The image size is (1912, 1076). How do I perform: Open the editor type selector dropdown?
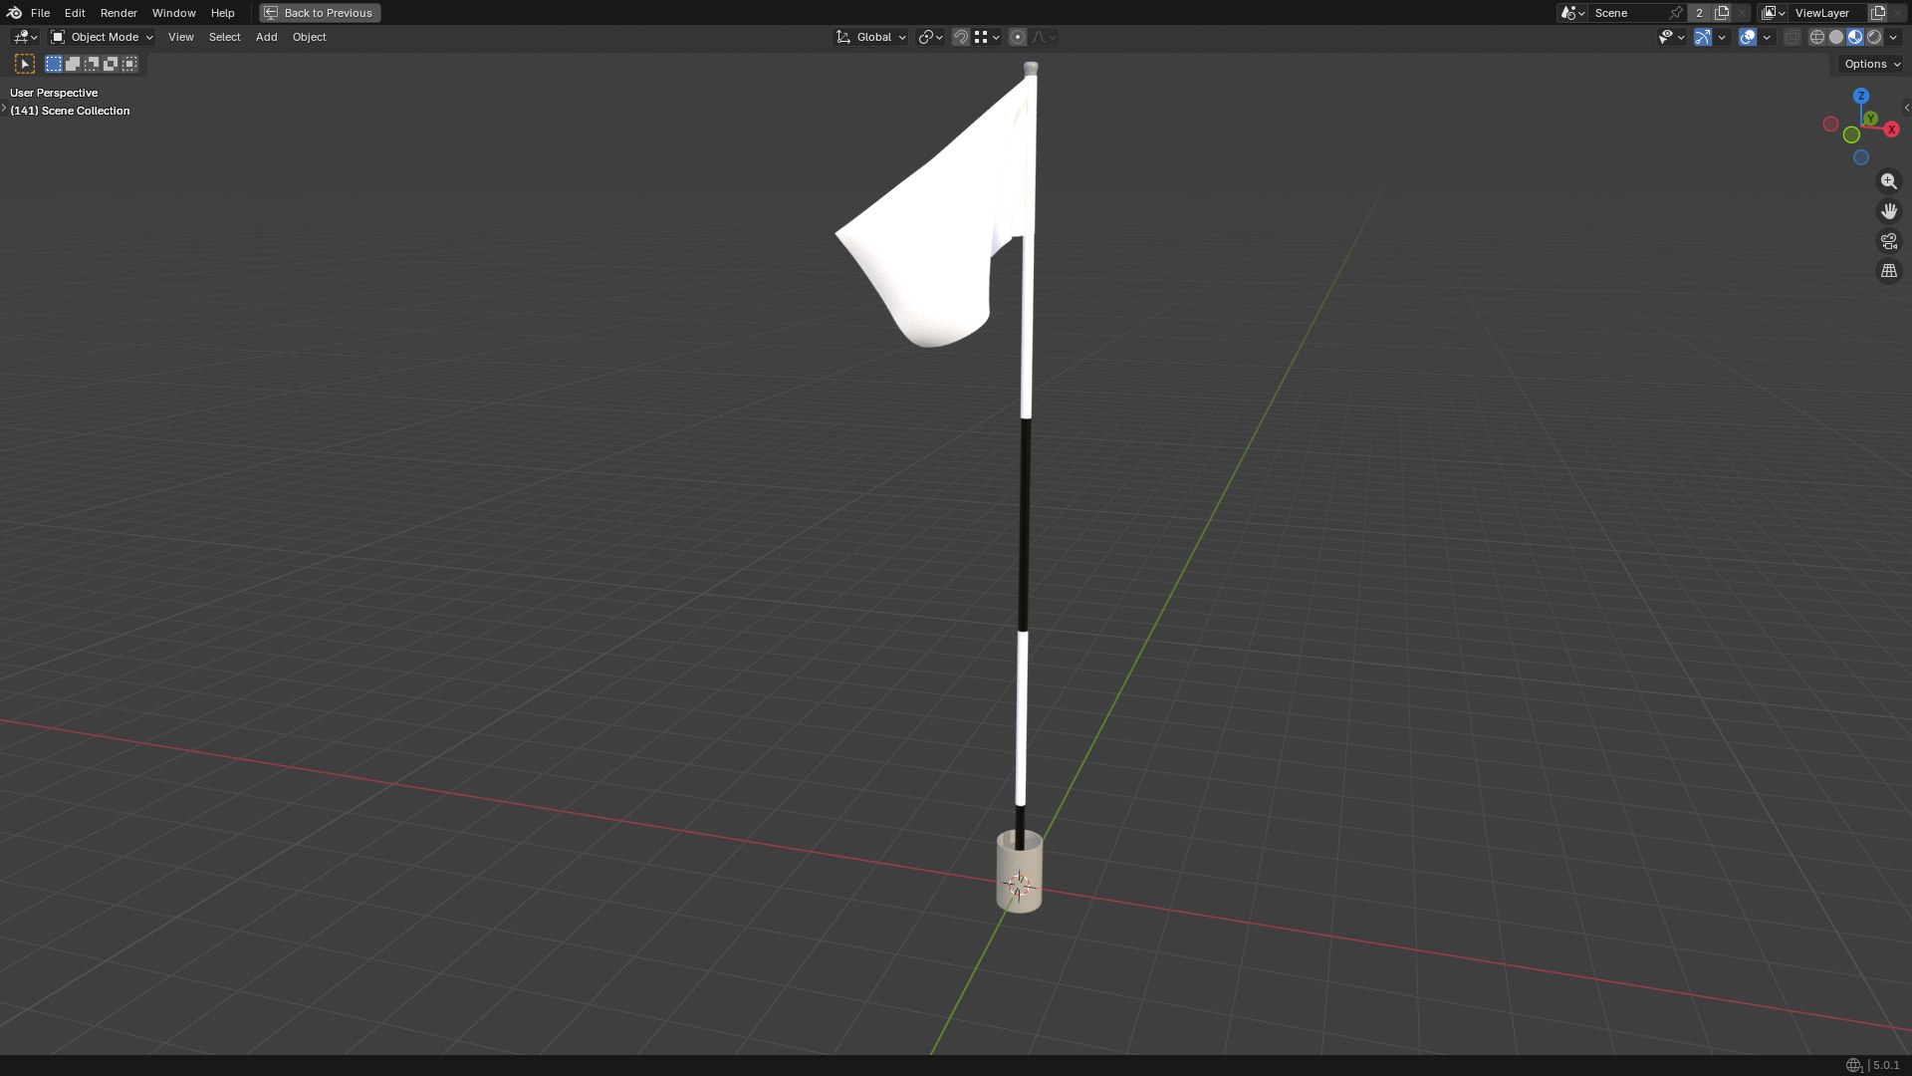(25, 37)
